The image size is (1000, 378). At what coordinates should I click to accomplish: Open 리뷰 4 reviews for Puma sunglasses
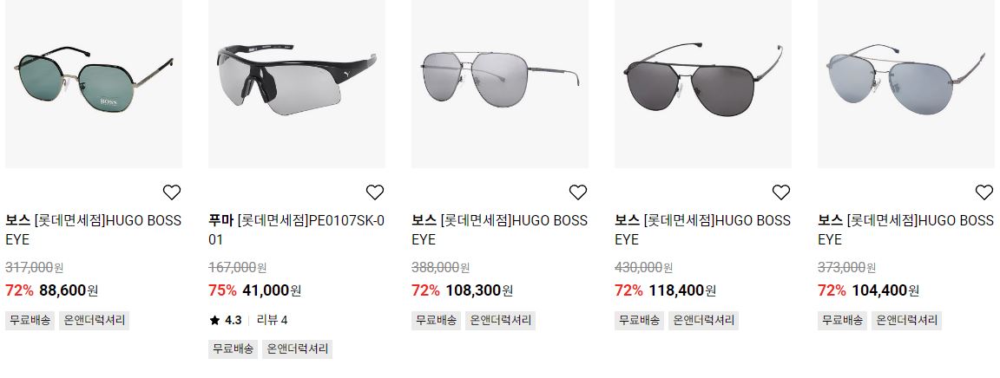(273, 320)
